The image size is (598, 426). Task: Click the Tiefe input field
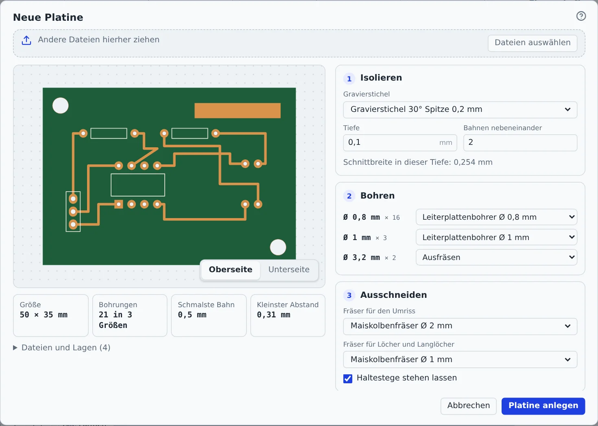point(400,142)
